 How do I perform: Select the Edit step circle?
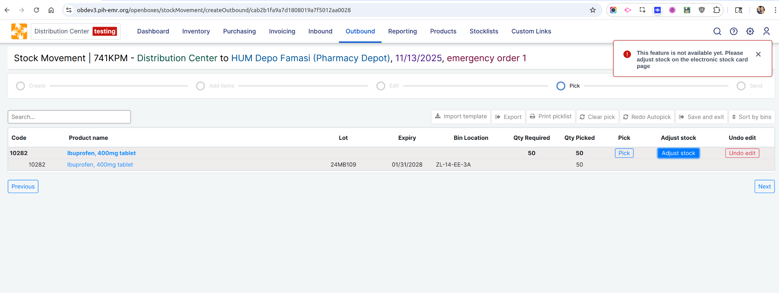(381, 86)
